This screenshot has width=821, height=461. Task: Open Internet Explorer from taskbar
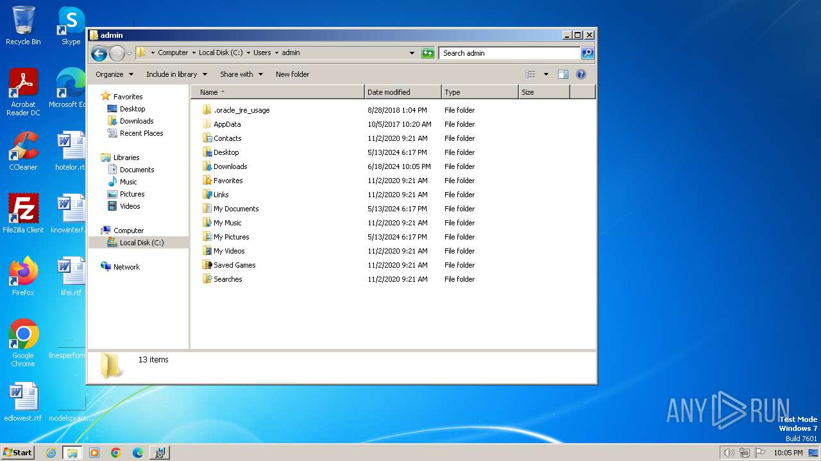(x=51, y=453)
